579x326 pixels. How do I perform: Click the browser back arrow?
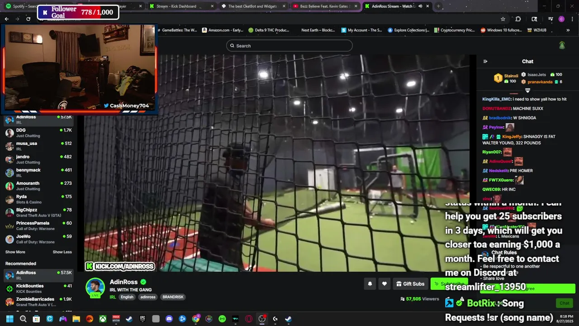(x=6, y=19)
